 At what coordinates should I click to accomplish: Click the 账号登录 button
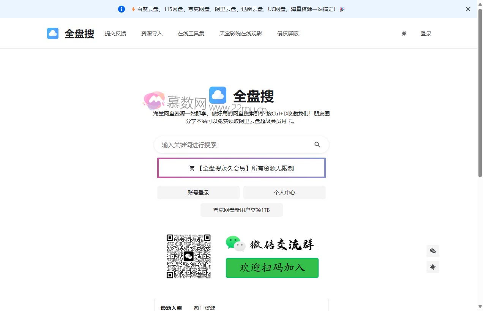click(x=198, y=193)
